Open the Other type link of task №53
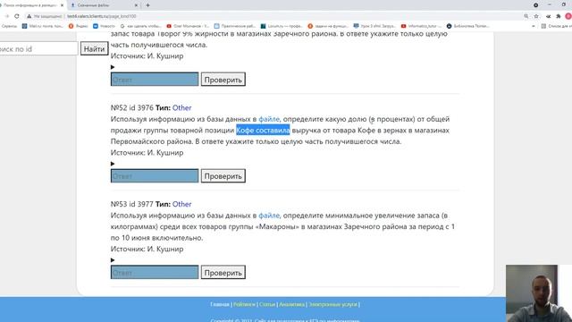572x322 pixels. point(181,204)
